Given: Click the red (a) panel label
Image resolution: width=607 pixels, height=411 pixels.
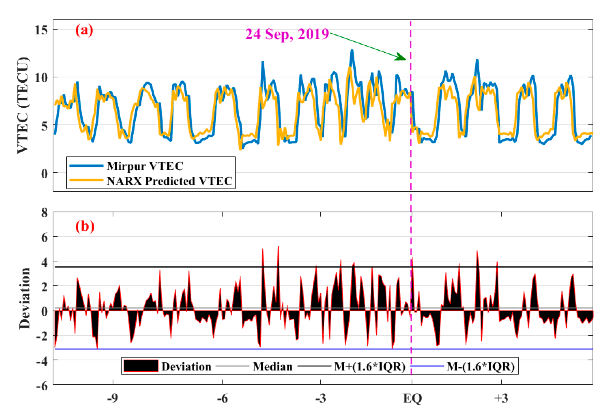Looking at the screenshot, I should 84,30.
